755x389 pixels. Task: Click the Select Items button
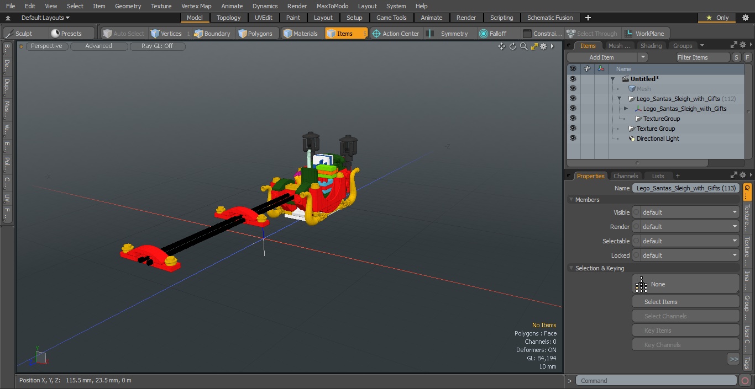tap(685, 302)
